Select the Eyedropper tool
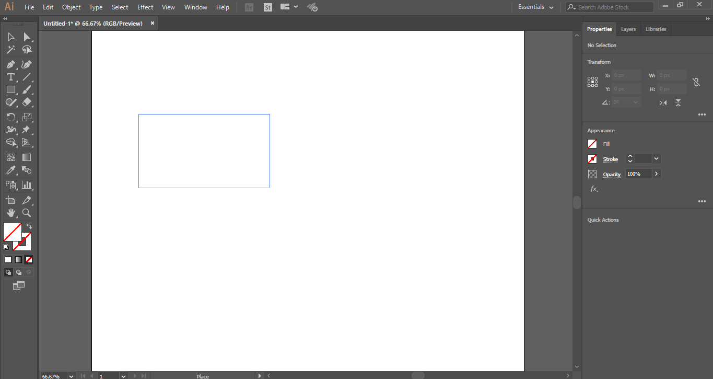This screenshot has height=379, width=713. click(10, 169)
